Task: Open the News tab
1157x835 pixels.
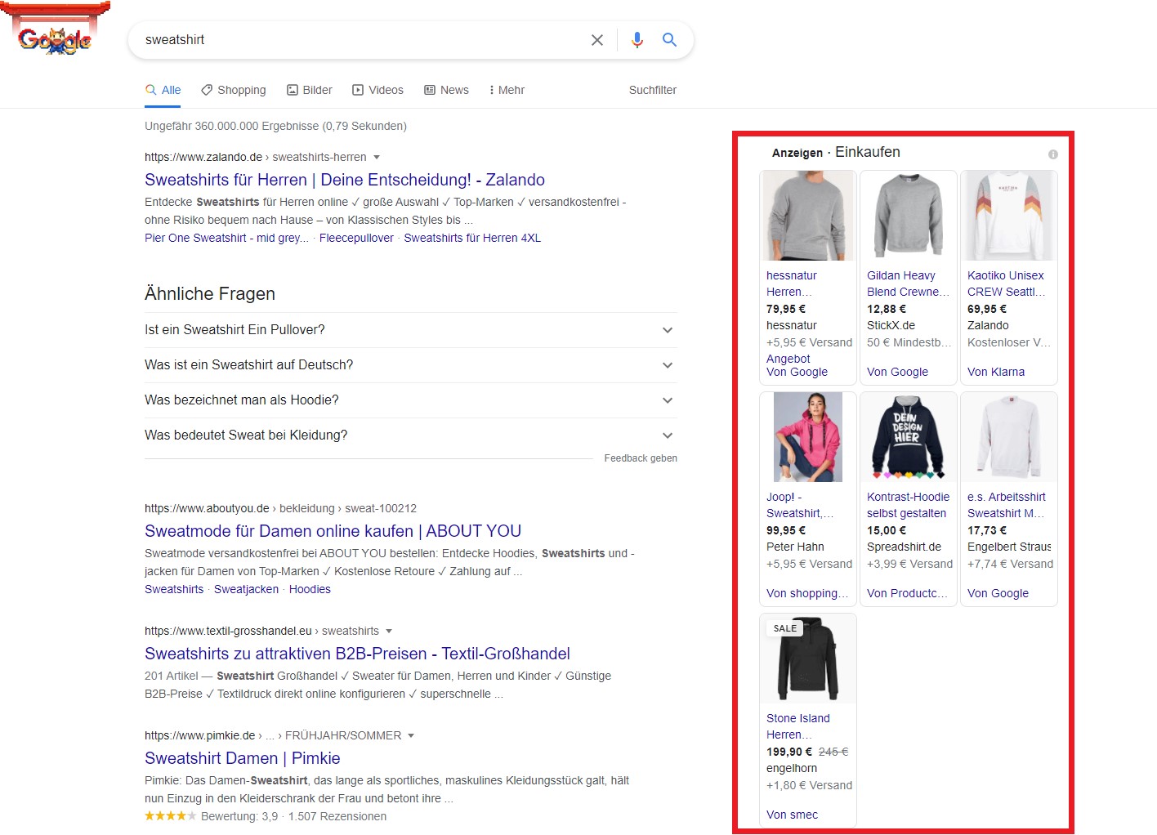Action: tap(446, 90)
